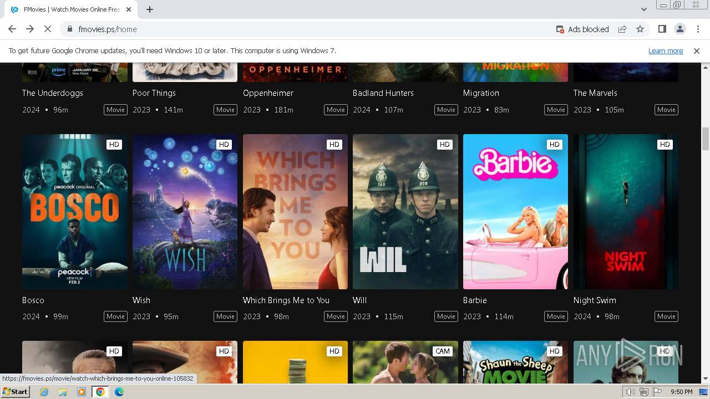
Task: Click the Movie tag under Bosco
Action: tap(115, 316)
